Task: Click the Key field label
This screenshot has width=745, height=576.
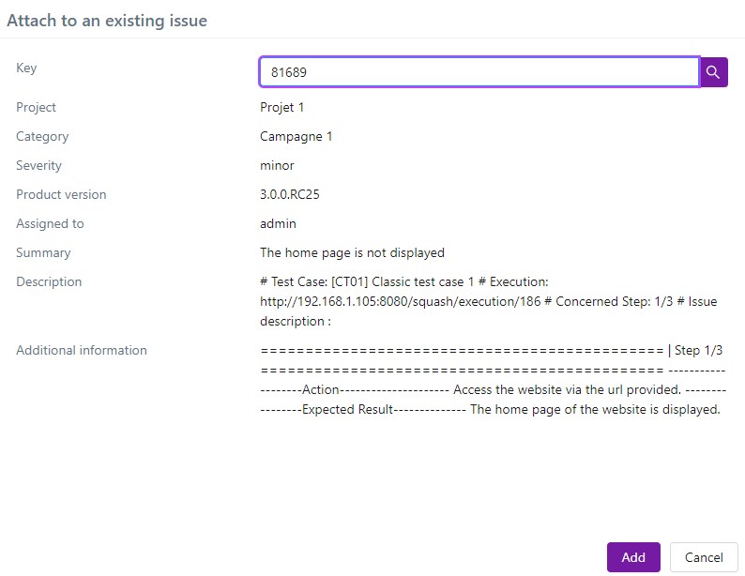Action: pos(26,68)
